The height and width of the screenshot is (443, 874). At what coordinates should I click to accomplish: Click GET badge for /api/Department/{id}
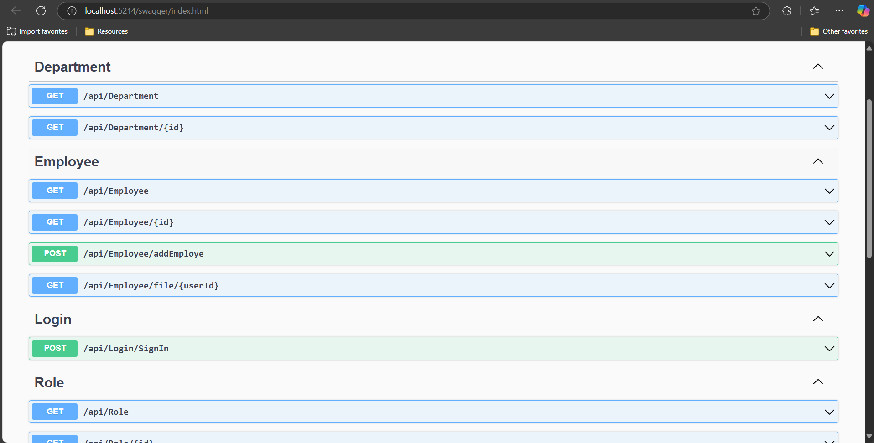pyautogui.click(x=55, y=127)
